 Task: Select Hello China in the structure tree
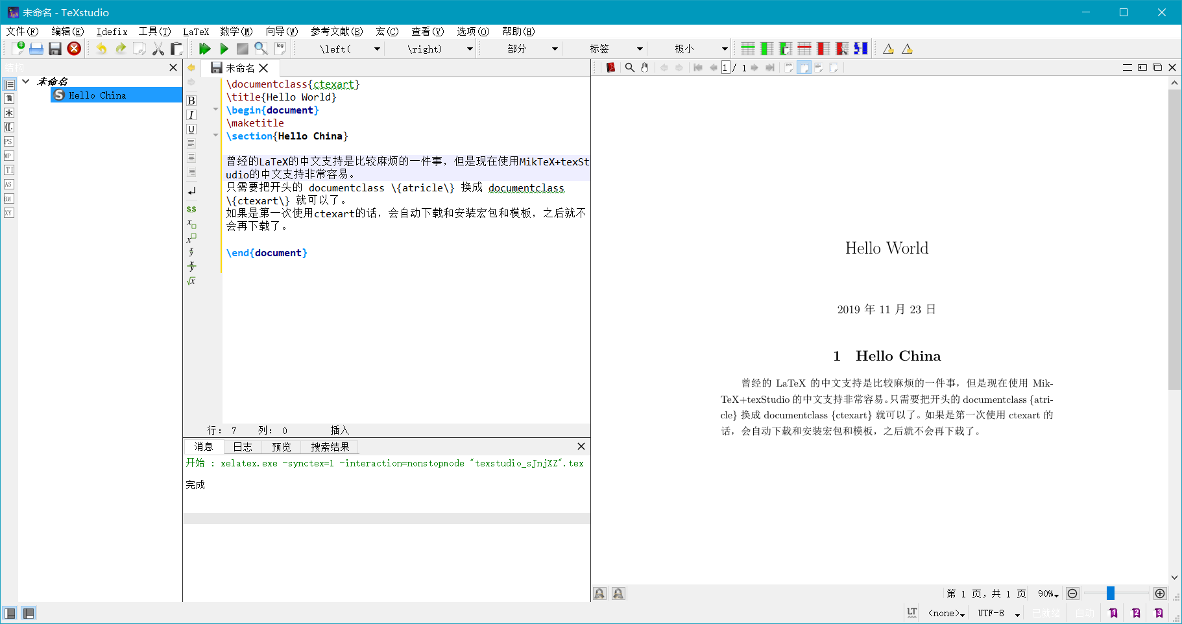pos(96,95)
